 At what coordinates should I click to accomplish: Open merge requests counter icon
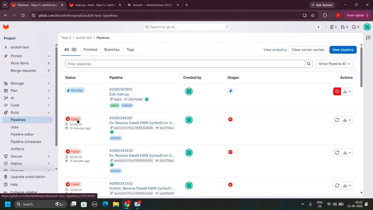coord(344,27)
